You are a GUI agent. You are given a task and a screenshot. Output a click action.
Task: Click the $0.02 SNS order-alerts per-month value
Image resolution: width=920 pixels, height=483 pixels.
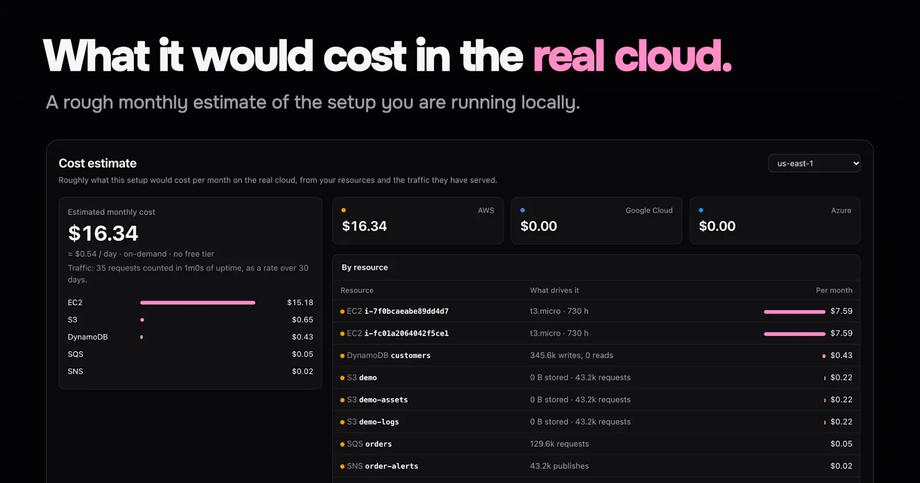point(841,466)
